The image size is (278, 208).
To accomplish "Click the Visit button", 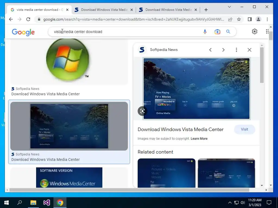I will [x=245, y=129].
